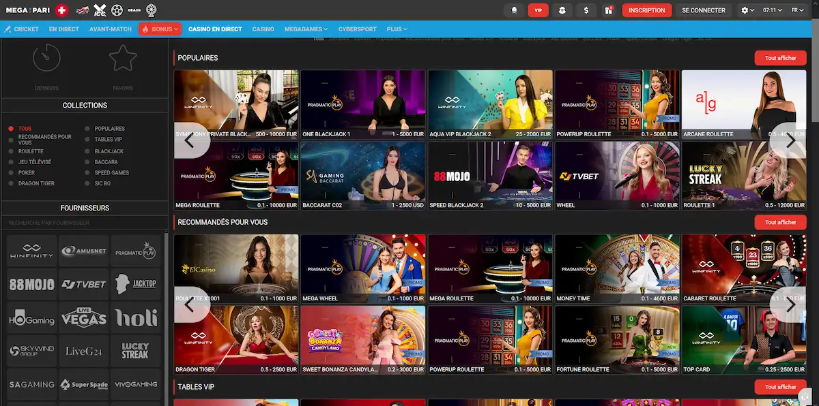The width and height of the screenshot is (819, 406).
Task: Click the Se connecter button
Action: click(x=704, y=10)
